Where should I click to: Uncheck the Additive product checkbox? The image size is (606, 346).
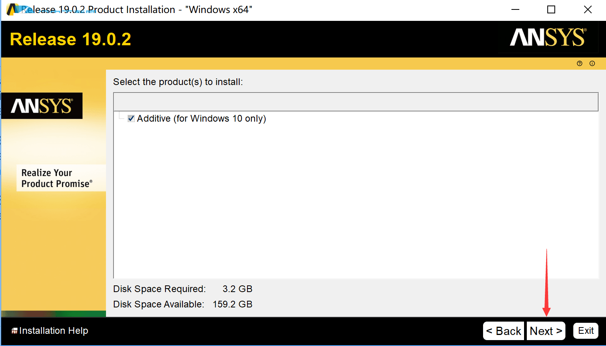coord(131,118)
